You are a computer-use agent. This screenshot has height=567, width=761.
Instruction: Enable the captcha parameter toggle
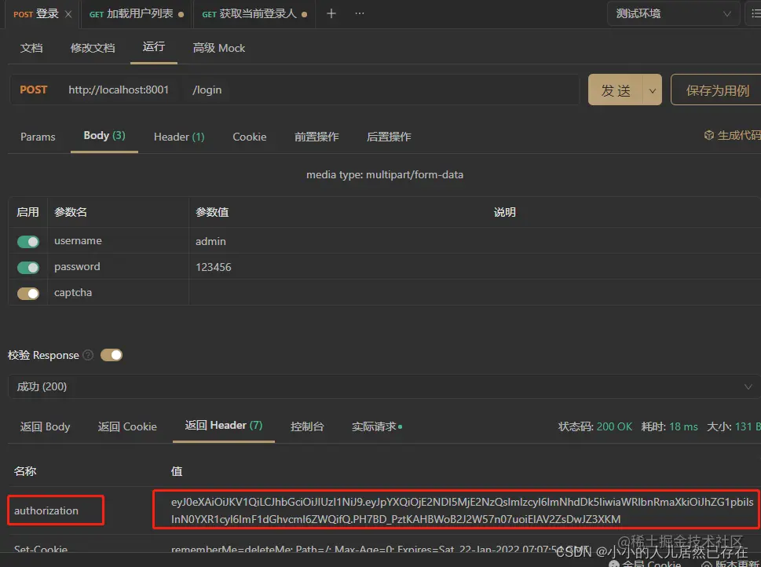click(x=27, y=293)
